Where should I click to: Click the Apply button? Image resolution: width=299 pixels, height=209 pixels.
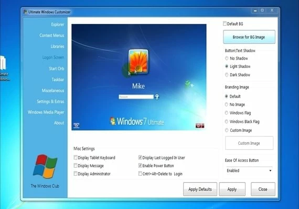click(232, 189)
